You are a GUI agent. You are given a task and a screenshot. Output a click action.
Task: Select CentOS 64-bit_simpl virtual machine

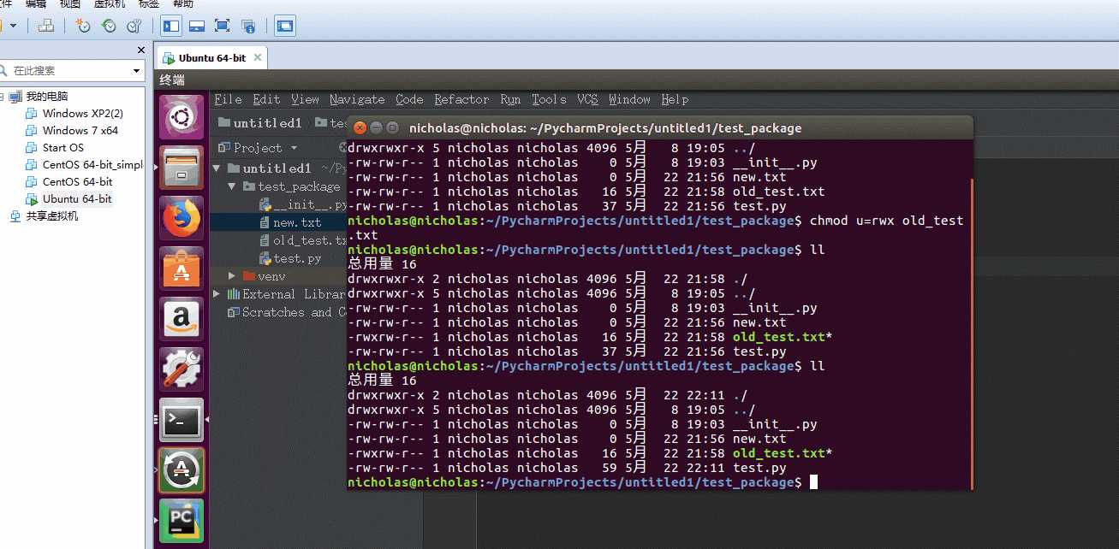pos(85,164)
